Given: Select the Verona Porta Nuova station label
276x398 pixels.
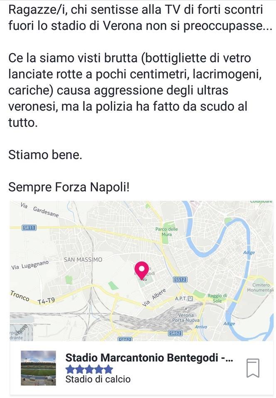Looking at the screenshot, I should (x=183, y=318).
